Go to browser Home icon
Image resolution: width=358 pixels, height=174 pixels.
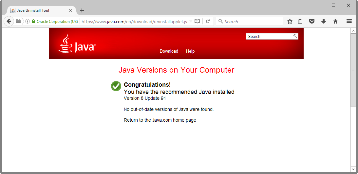tap(335, 22)
